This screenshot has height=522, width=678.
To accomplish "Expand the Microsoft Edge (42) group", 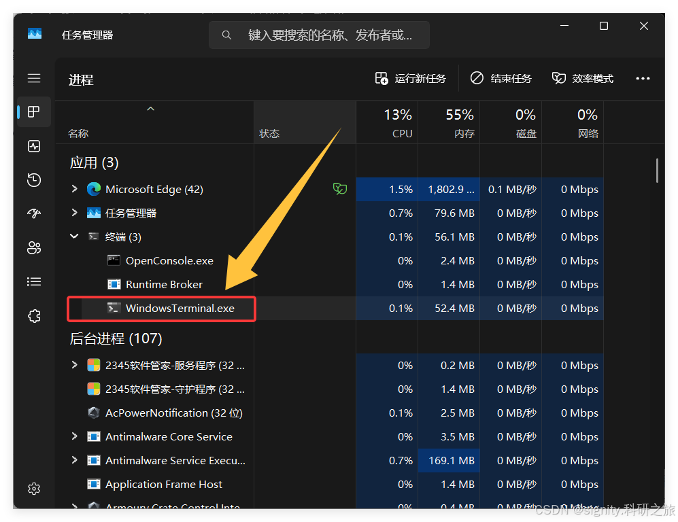I will pos(74,189).
